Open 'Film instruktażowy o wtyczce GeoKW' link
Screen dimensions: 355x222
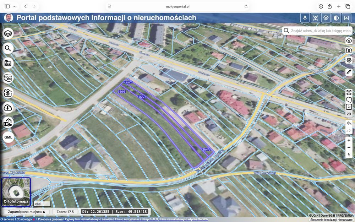[x=184, y=220]
